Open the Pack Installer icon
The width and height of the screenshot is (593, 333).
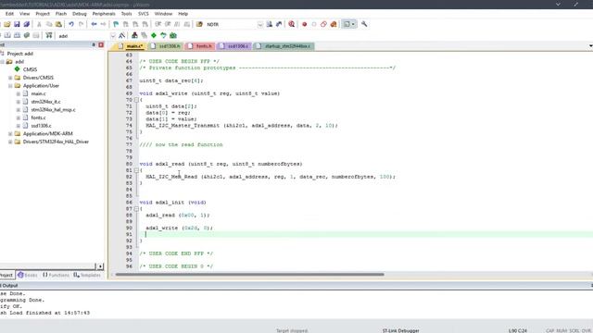[x=173, y=35]
